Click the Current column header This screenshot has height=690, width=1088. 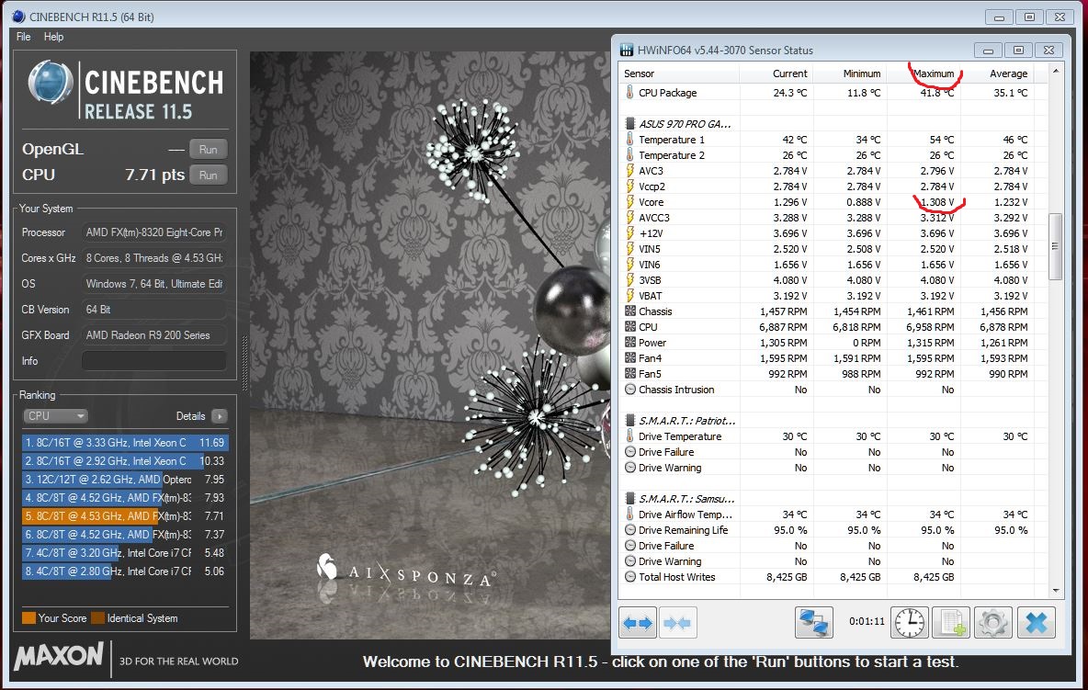(776, 73)
